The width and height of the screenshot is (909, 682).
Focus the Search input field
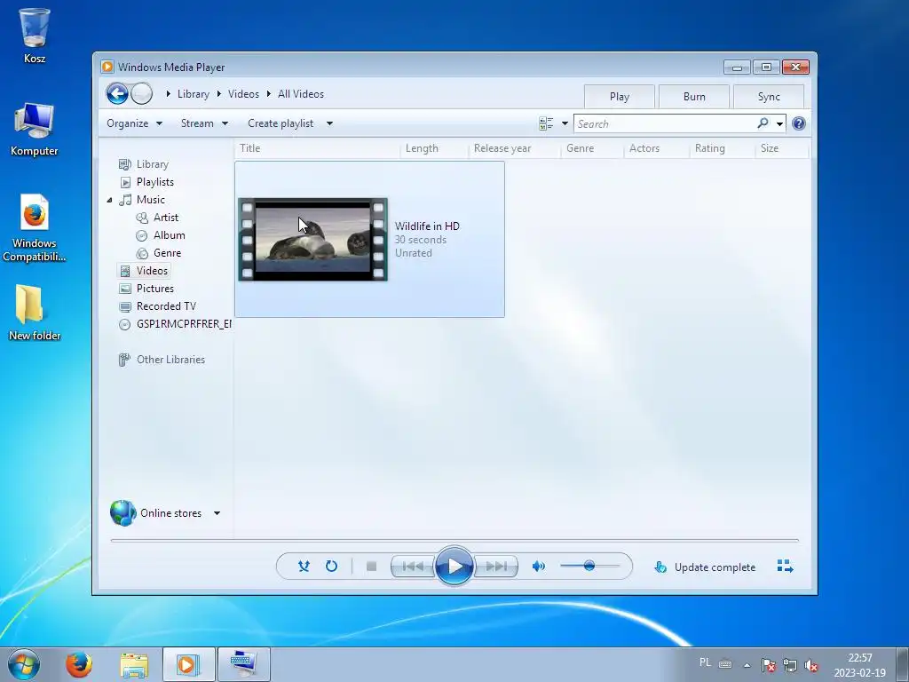point(664,123)
